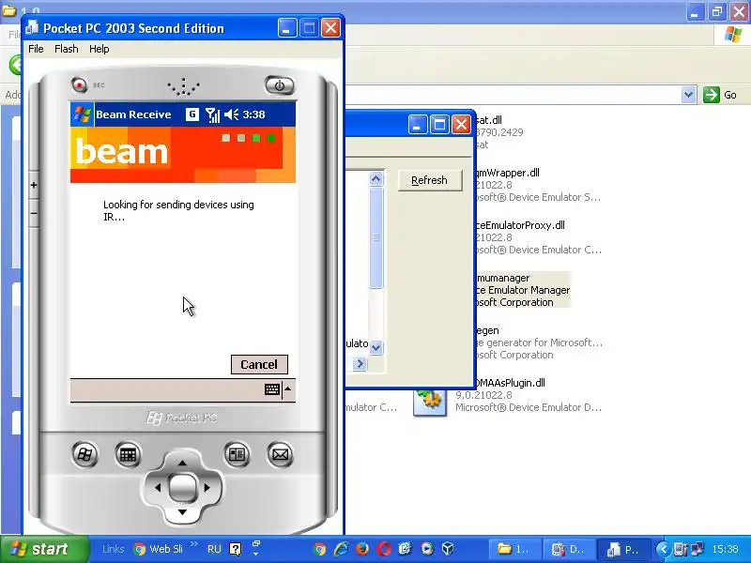Cancel the beam receive search

pyautogui.click(x=259, y=364)
